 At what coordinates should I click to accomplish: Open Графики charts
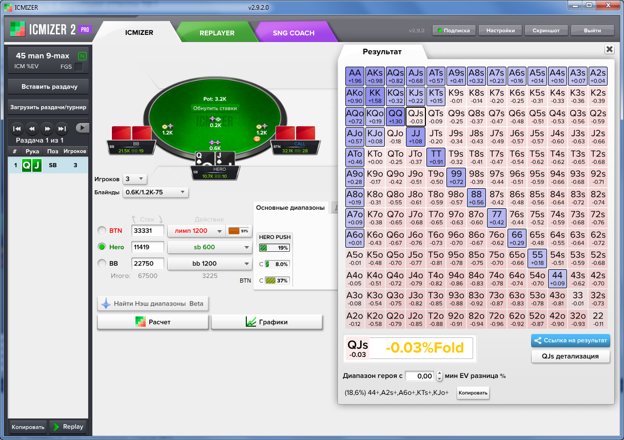point(267,322)
